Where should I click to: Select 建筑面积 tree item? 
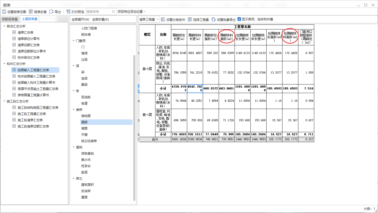pyautogui.click(x=87, y=185)
